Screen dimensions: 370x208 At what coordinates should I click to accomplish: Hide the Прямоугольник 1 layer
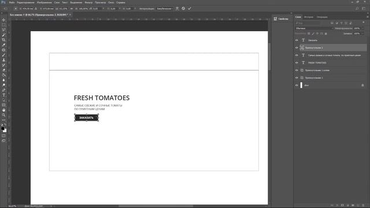[297, 78]
